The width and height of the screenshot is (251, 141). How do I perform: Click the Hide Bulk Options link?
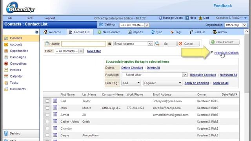(226, 53)
